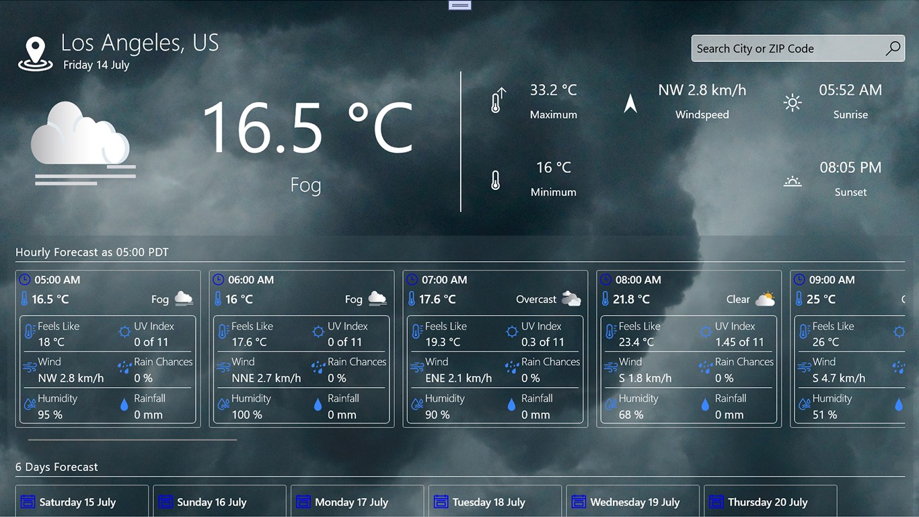Click the search magnifier icon
Image resolution: width=919 pixels, height=517 pixels.
tap(892, 48)
